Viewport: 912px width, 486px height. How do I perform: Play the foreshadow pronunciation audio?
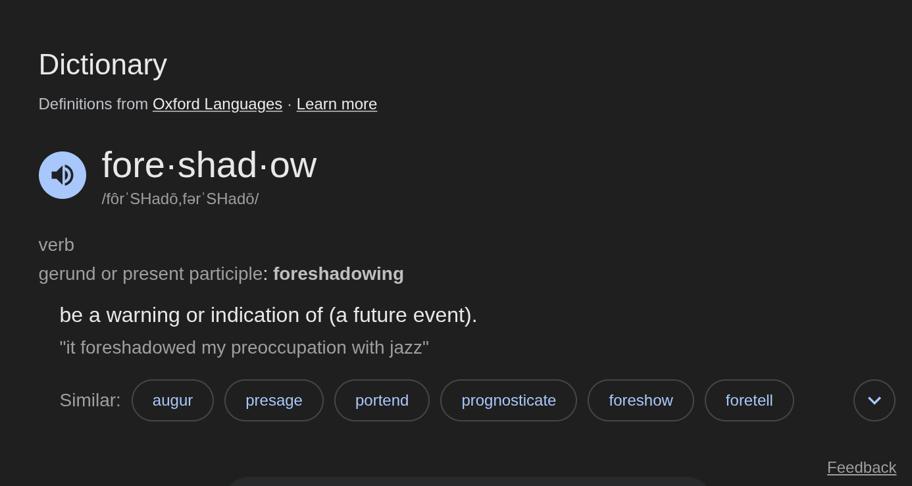[63, 175]
